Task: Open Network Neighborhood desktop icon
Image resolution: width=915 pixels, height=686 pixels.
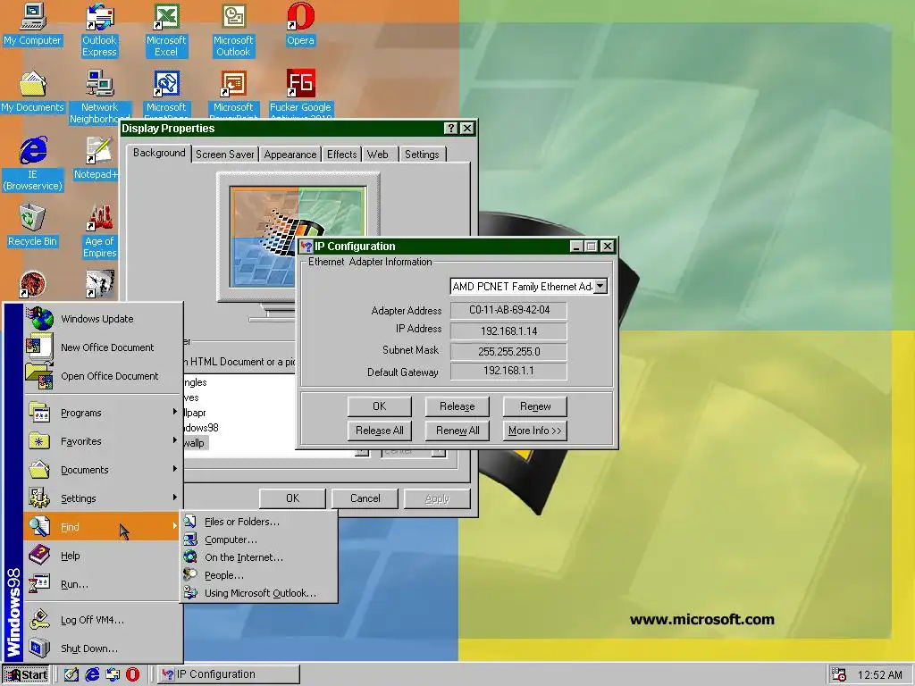Action: pos(99,96)
